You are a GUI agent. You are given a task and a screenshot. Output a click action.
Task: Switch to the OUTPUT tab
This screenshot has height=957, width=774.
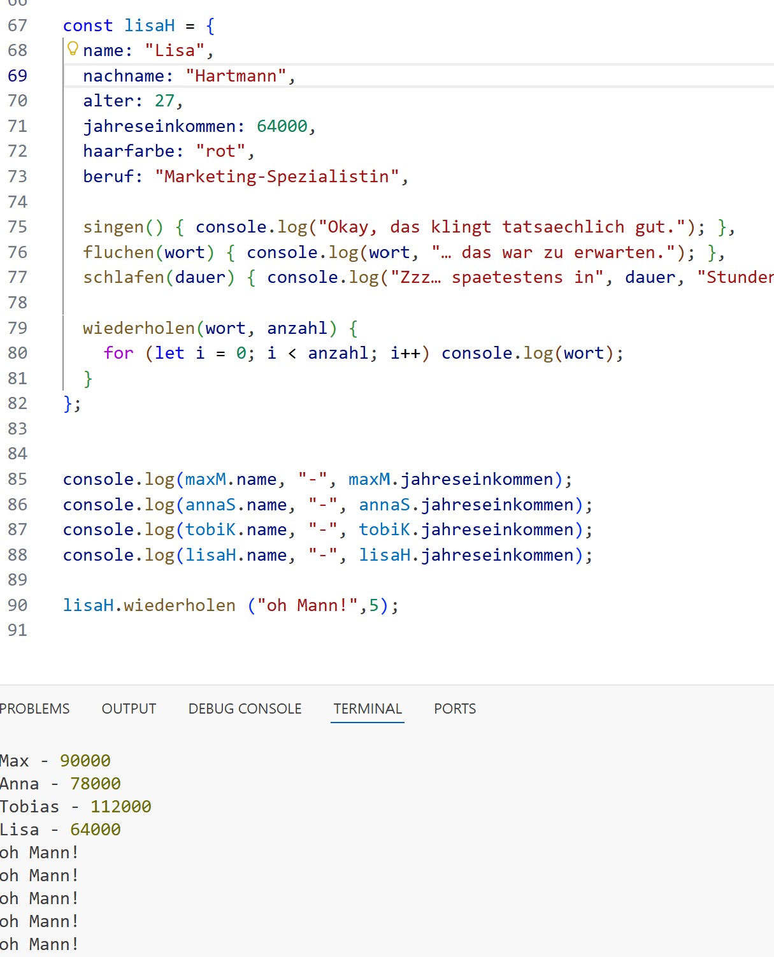point(129,709)
